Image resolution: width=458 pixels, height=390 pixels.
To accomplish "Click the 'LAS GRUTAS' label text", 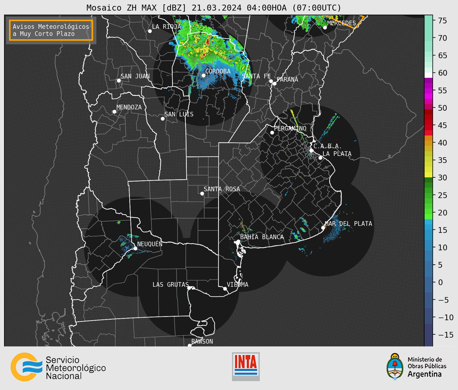I will 170,284.
